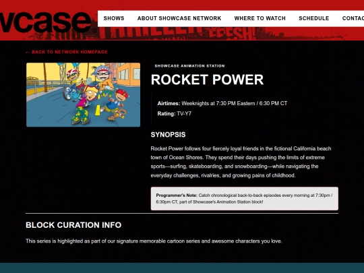Open the Contact menu item
Image resolution: width=364 pixels, height=273 pixels.
click(353, 18)
